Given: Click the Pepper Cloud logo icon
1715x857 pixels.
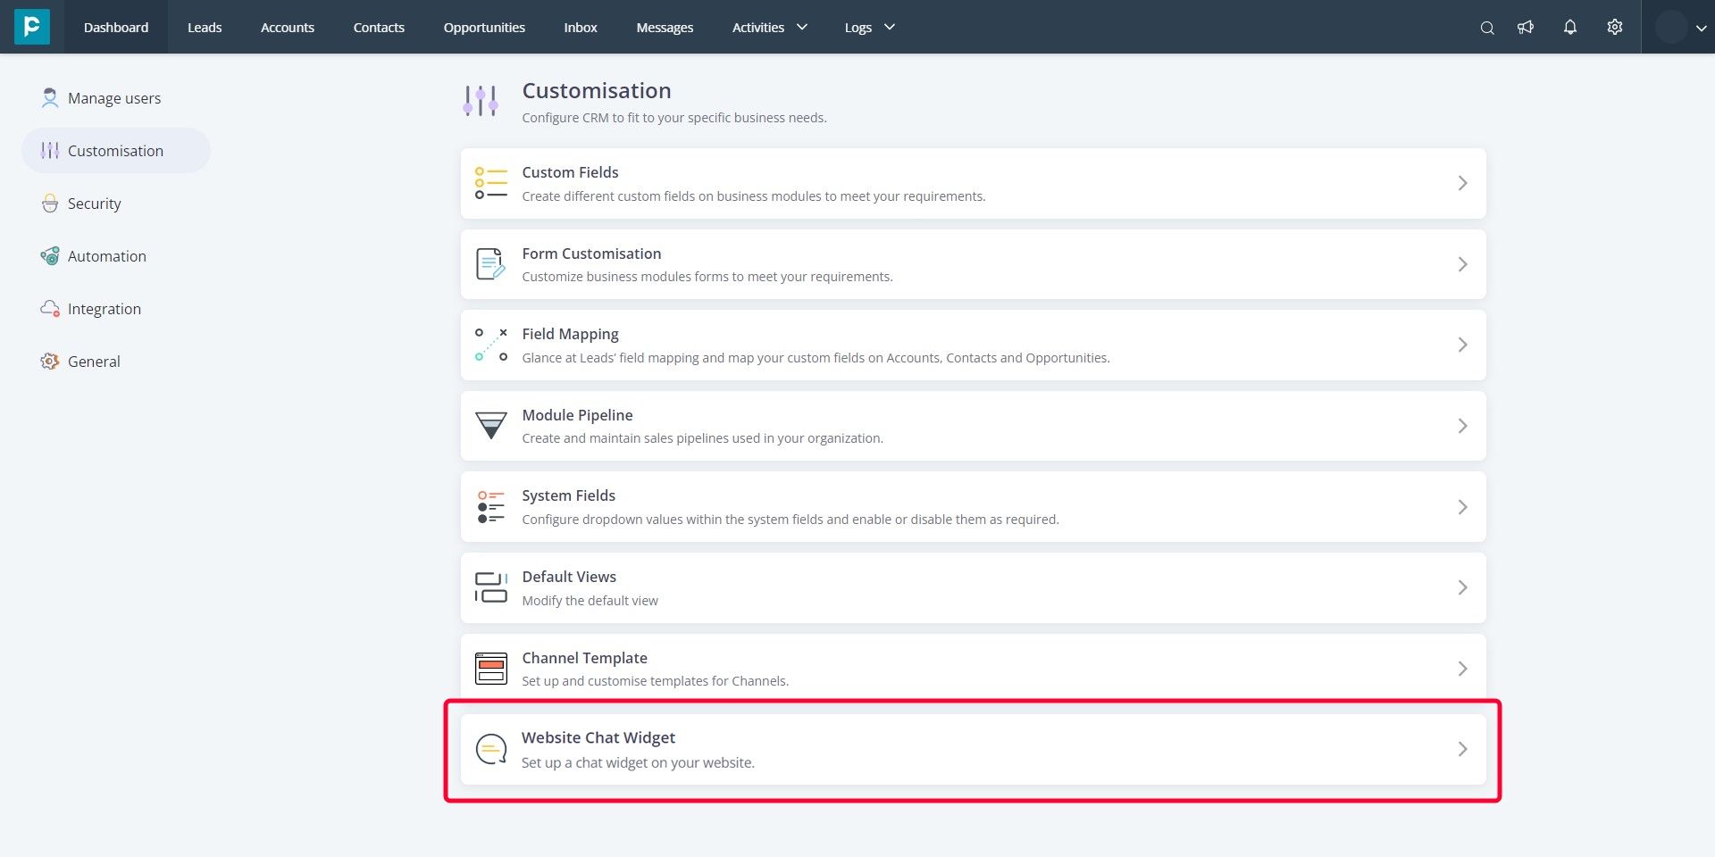Looking at the screenshot, I should click(x=32, y=27).
